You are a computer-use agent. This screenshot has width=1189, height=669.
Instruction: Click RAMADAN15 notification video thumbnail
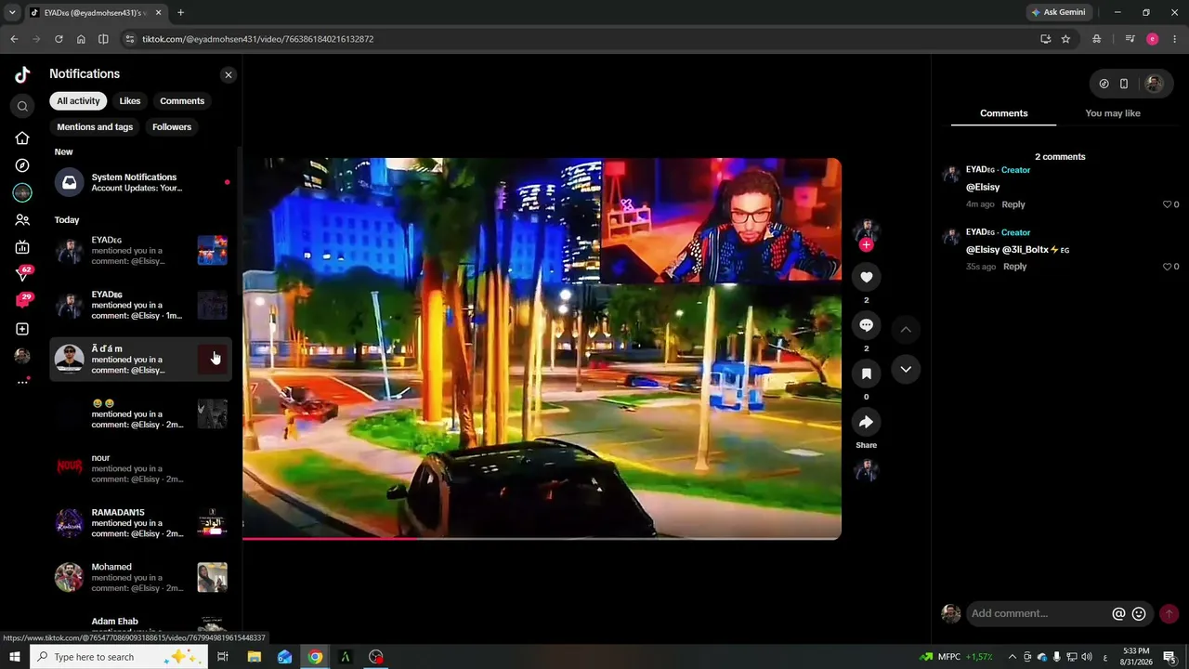click(212, 523)
